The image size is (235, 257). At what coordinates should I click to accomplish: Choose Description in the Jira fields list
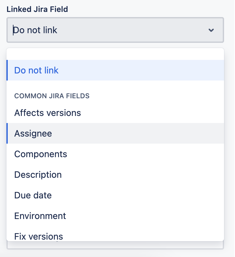pyautogui.click(x=115, y=175)
